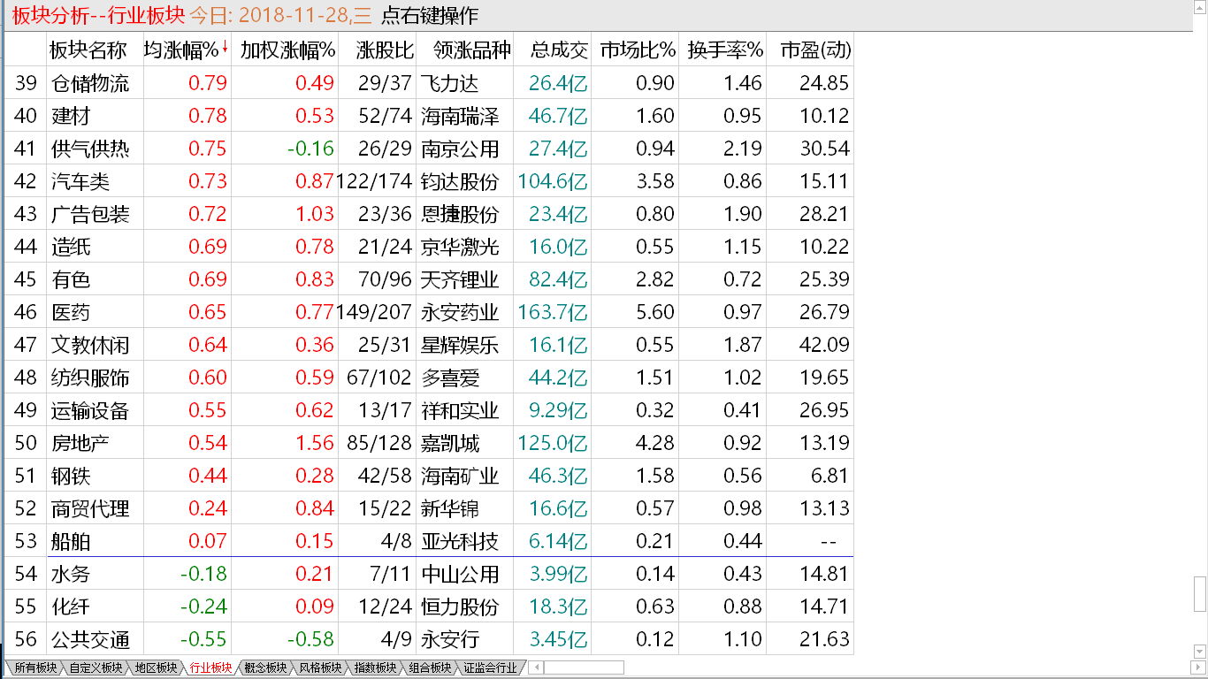1208x679 pixels.
Task: Select the 房地产 sector row
Action: [x=429, y=443]
